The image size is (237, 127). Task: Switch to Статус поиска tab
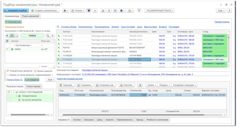33,87
